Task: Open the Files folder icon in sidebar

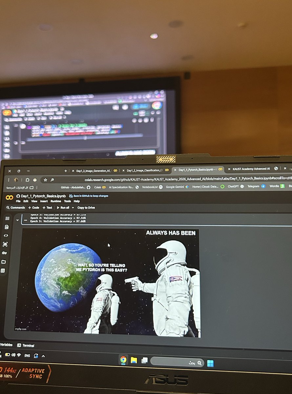Action: click(4, 262)
